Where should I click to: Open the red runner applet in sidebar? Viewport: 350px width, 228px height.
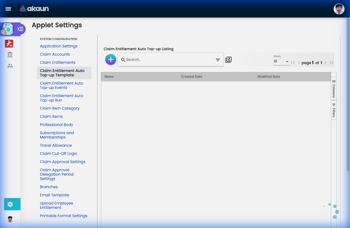(9, 44)
